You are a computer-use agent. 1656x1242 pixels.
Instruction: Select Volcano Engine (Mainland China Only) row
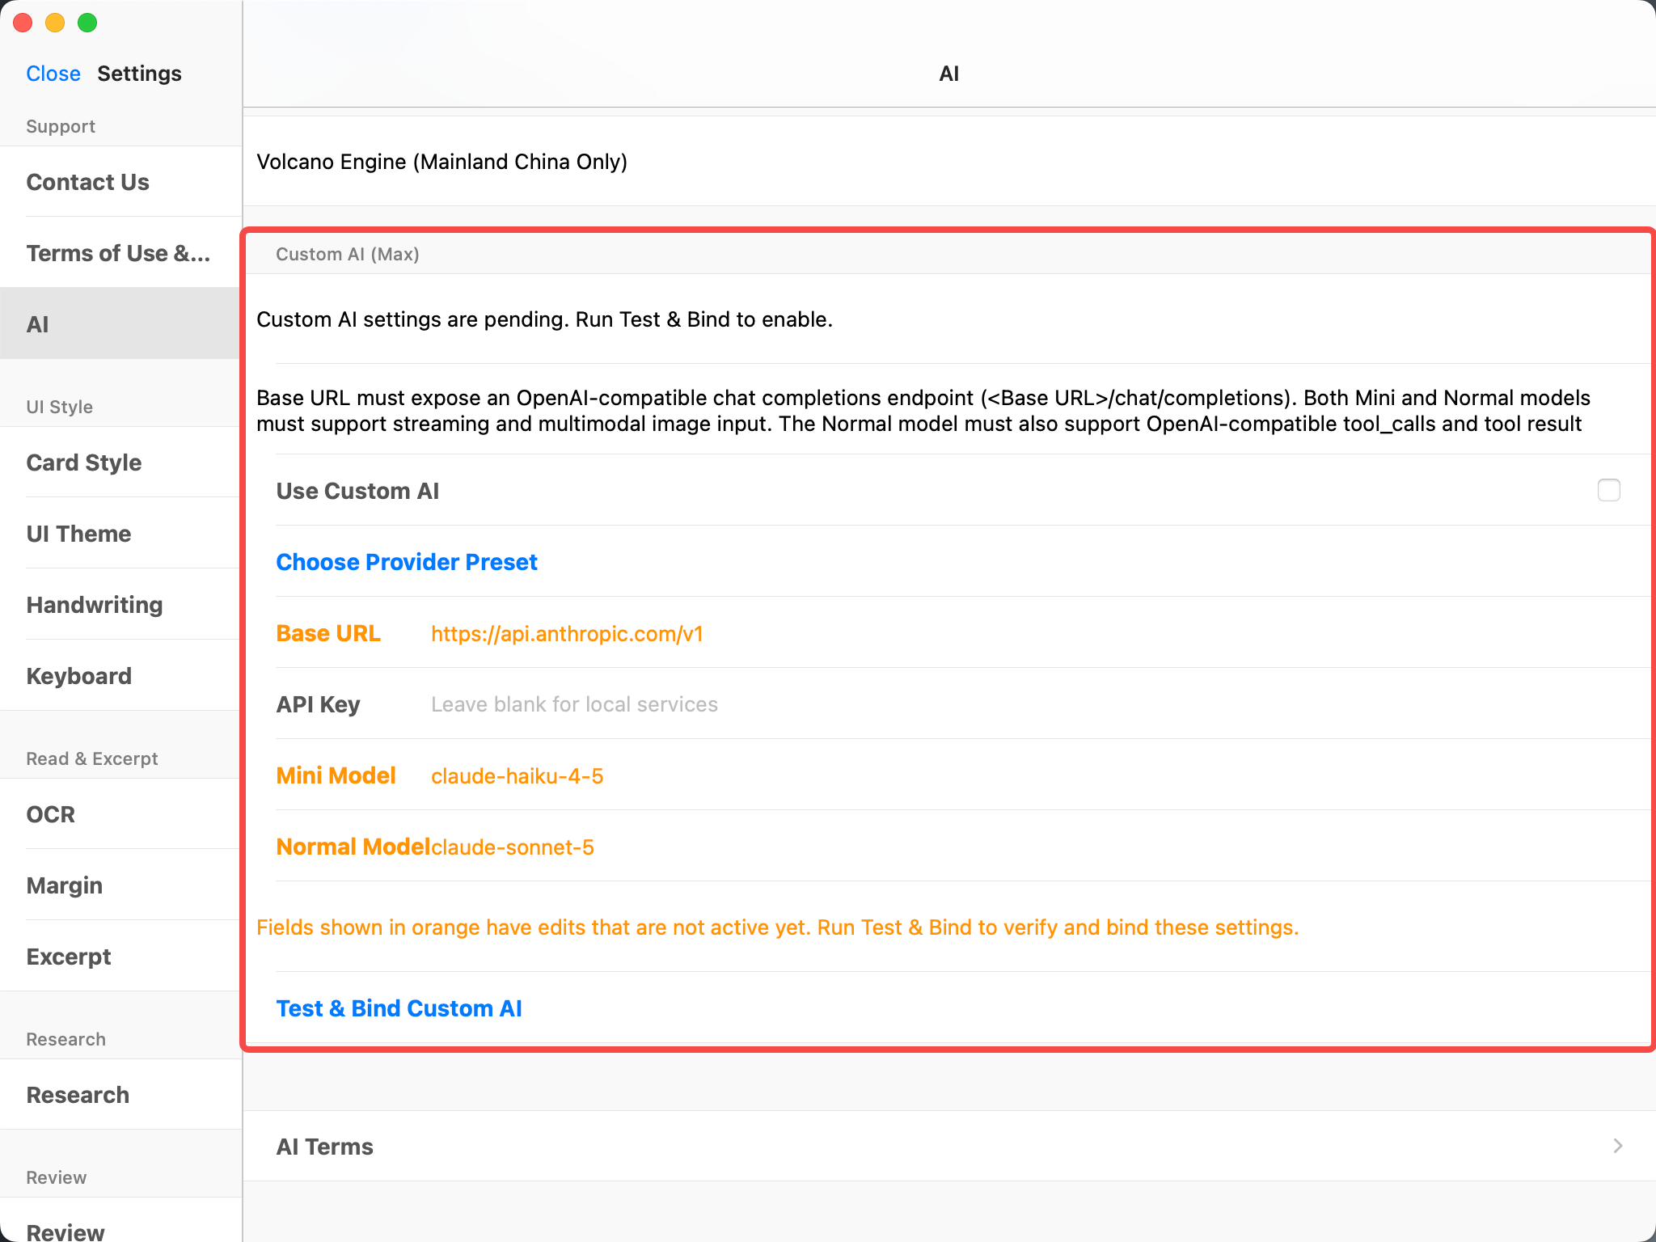coord(949,162)
